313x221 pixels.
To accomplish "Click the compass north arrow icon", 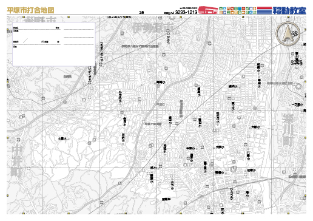I will point(288,33).
